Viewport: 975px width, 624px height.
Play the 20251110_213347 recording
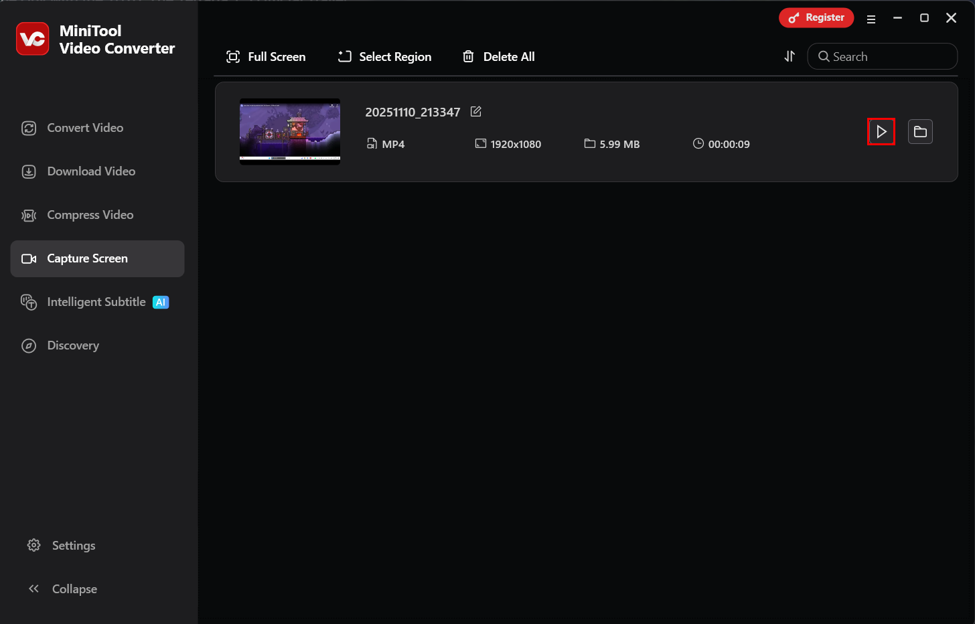(x=881, y=131)
